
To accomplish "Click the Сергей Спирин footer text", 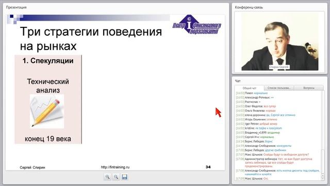I will coord(32,167).
